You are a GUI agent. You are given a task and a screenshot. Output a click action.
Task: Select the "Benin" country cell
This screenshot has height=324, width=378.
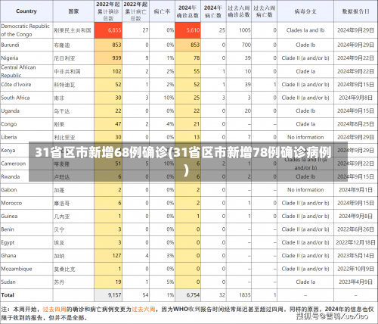point(26,229)
